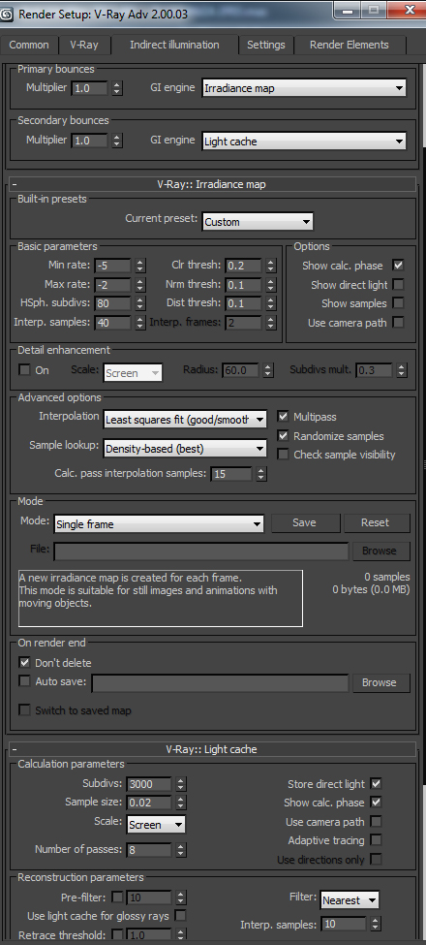Viewport: 426px width, 945px height.
Task: Enable Check sample visibility checkbox
Action: (283, 455)
